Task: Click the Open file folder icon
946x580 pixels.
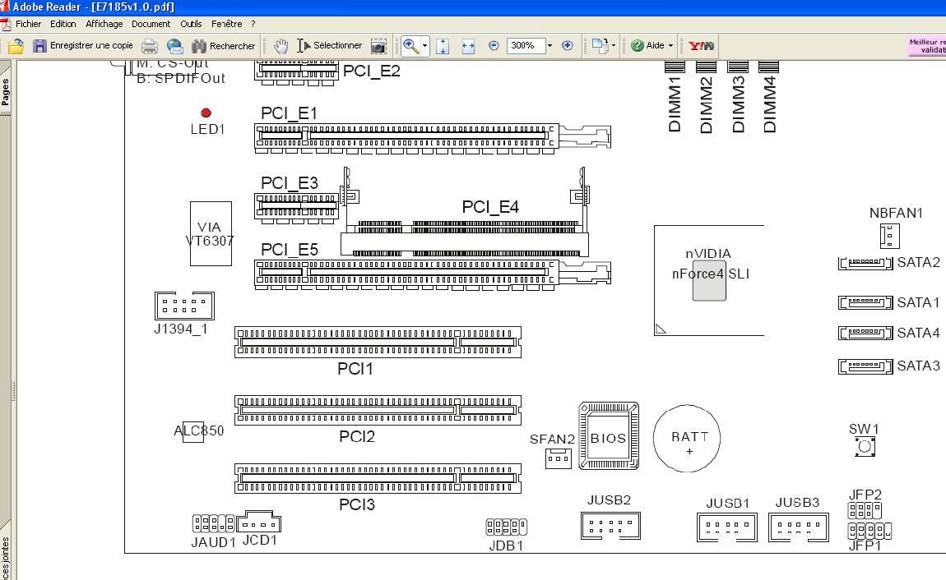Action: pyautogui.click(x=16, y=46)
